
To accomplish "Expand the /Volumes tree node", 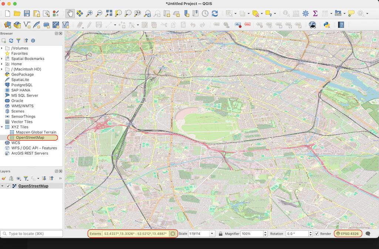I will pyautogui.click(x=2, y=48).
